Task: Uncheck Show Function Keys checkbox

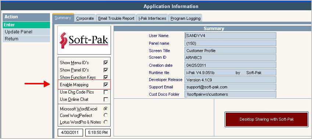Action: click(x=106, y=77)
